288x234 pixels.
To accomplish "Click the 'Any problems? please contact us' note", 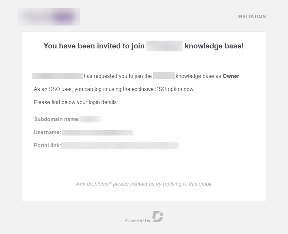I will pyautogui.click(x=144, y=184).
